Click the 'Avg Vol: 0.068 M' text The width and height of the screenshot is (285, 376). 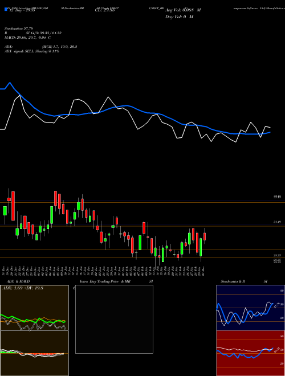(183, 10)
